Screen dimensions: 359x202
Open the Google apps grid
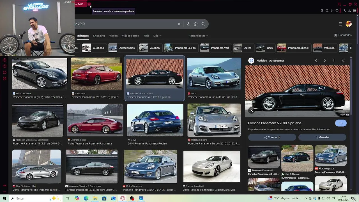pyautogui.click(x=340, y=24)
